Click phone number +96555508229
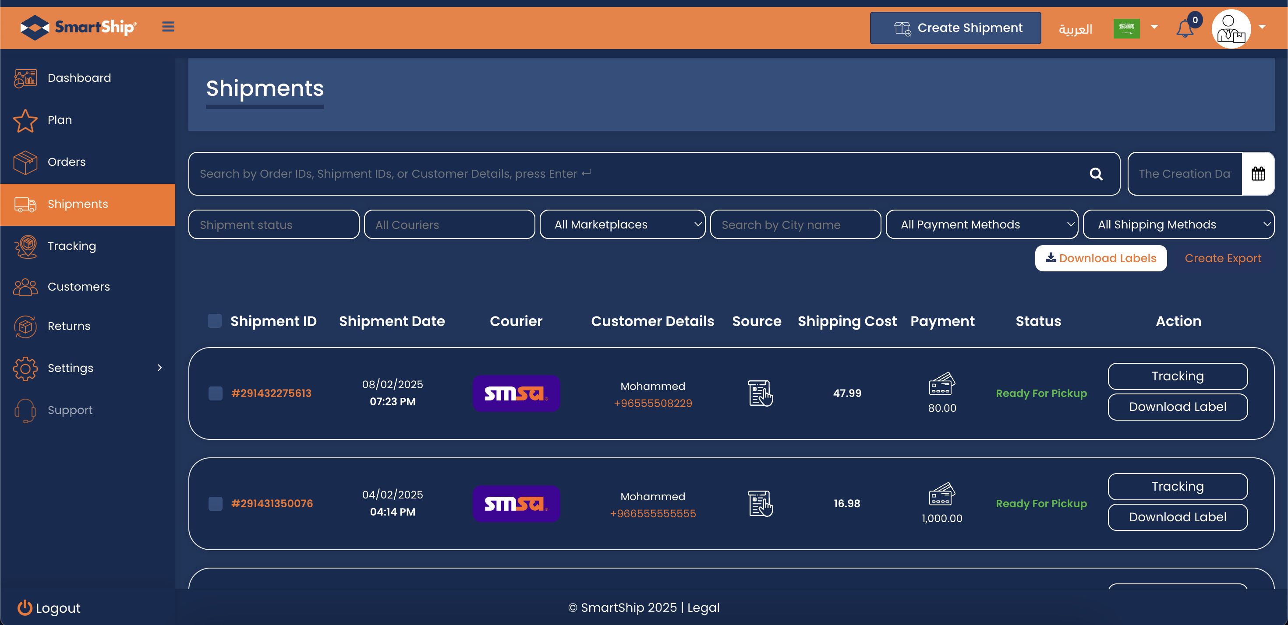The height and width of the screenshot is (625, 1288). (652, 403)
